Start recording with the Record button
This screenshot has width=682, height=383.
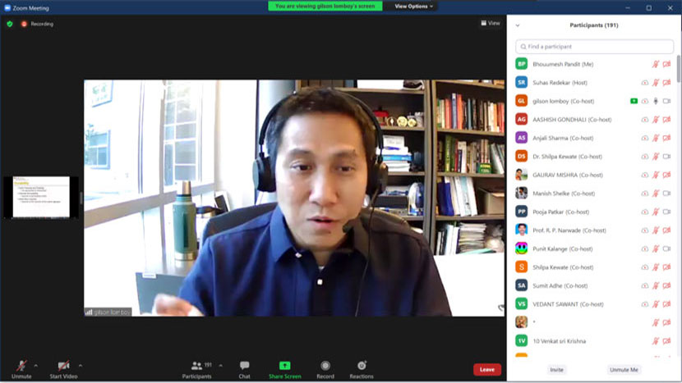point(325,368)
